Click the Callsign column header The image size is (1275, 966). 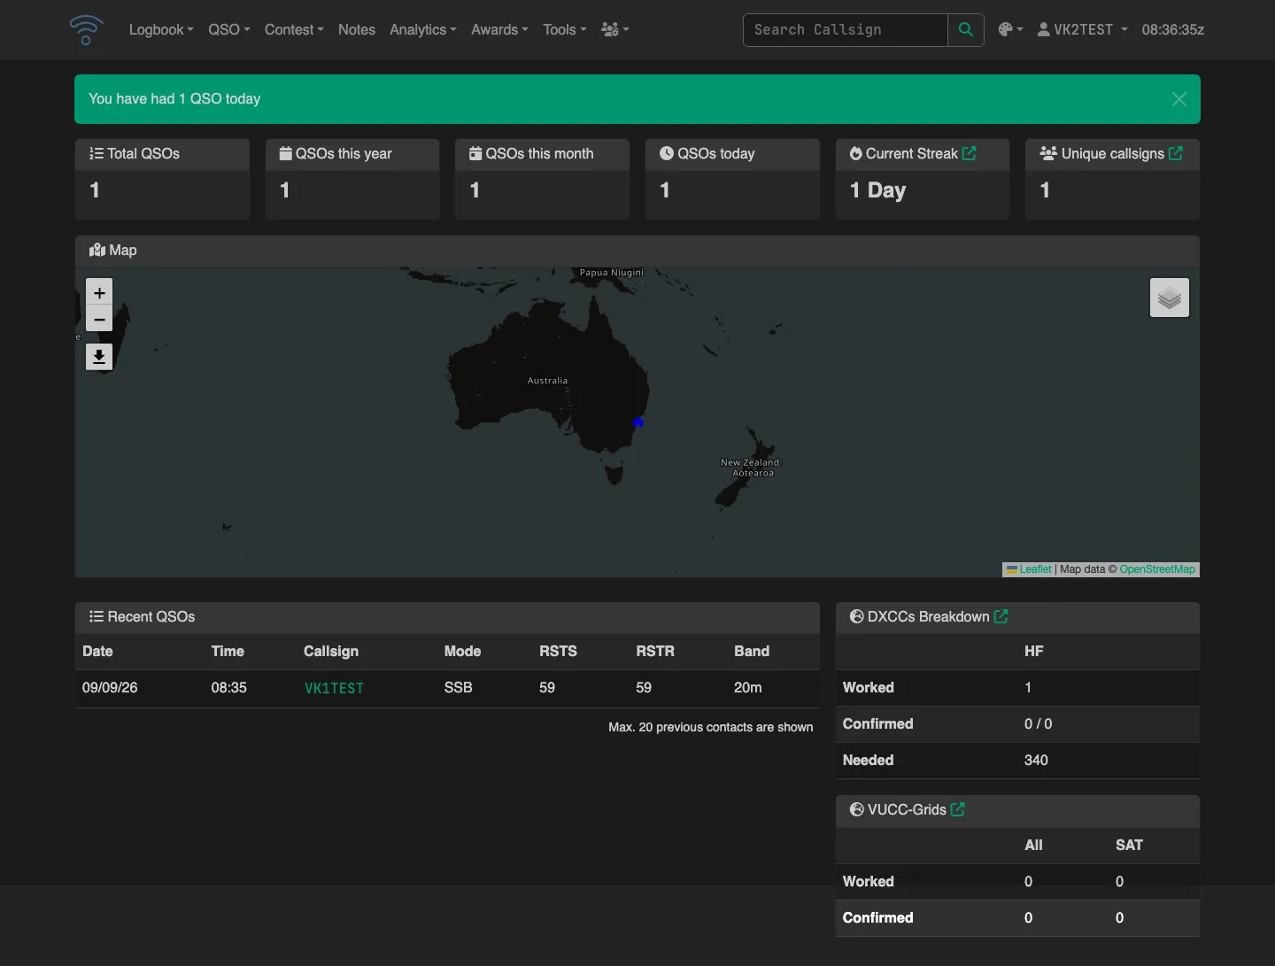point(331,651)
